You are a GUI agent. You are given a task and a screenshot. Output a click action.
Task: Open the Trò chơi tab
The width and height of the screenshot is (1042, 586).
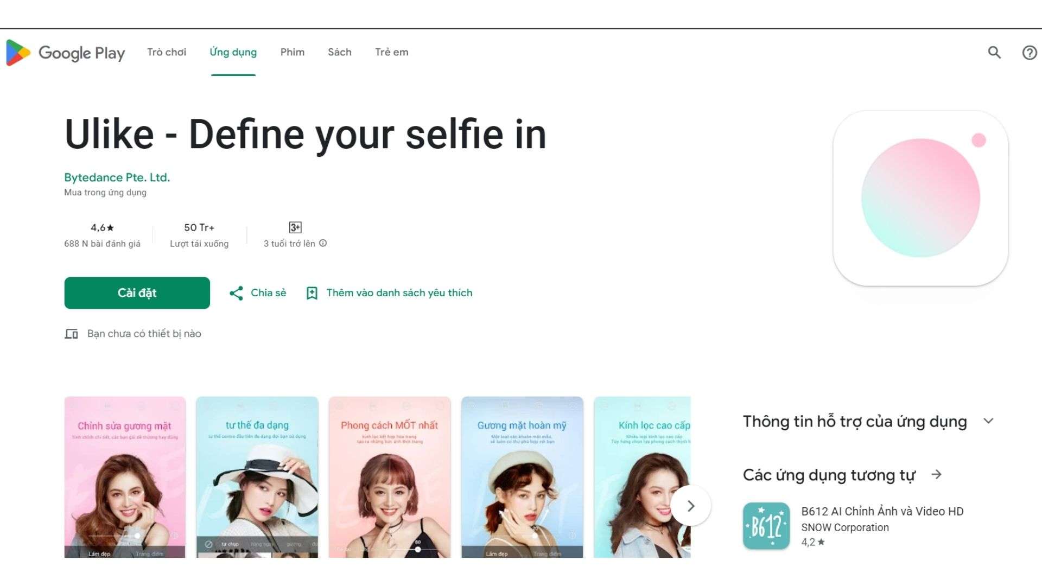click(167, 52)
